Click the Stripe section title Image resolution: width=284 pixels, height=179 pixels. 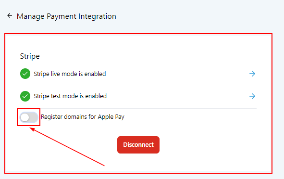[x=30, y=56]
